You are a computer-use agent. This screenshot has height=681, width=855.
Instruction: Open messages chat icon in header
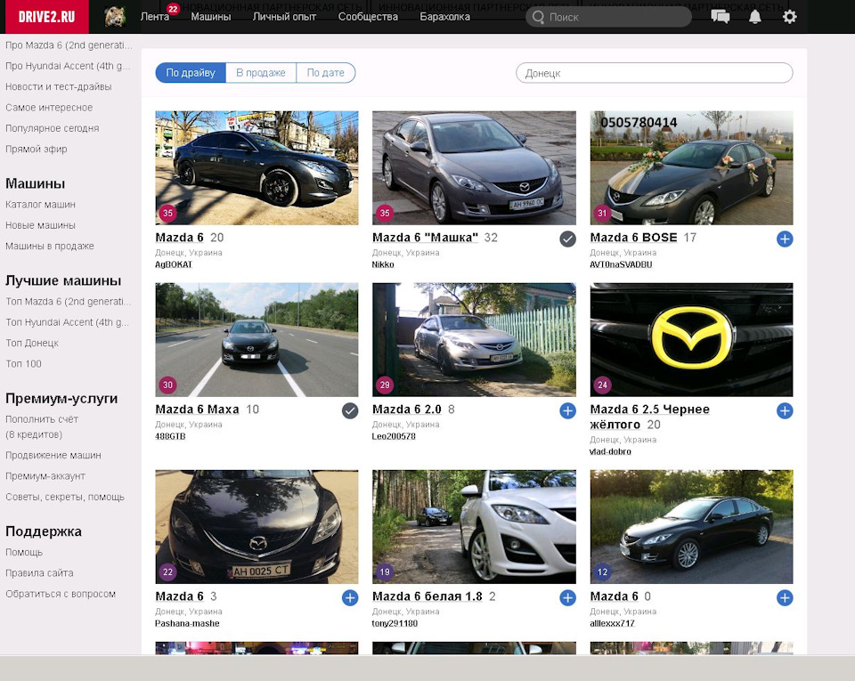pyautogui.click(x=721, y=17)
